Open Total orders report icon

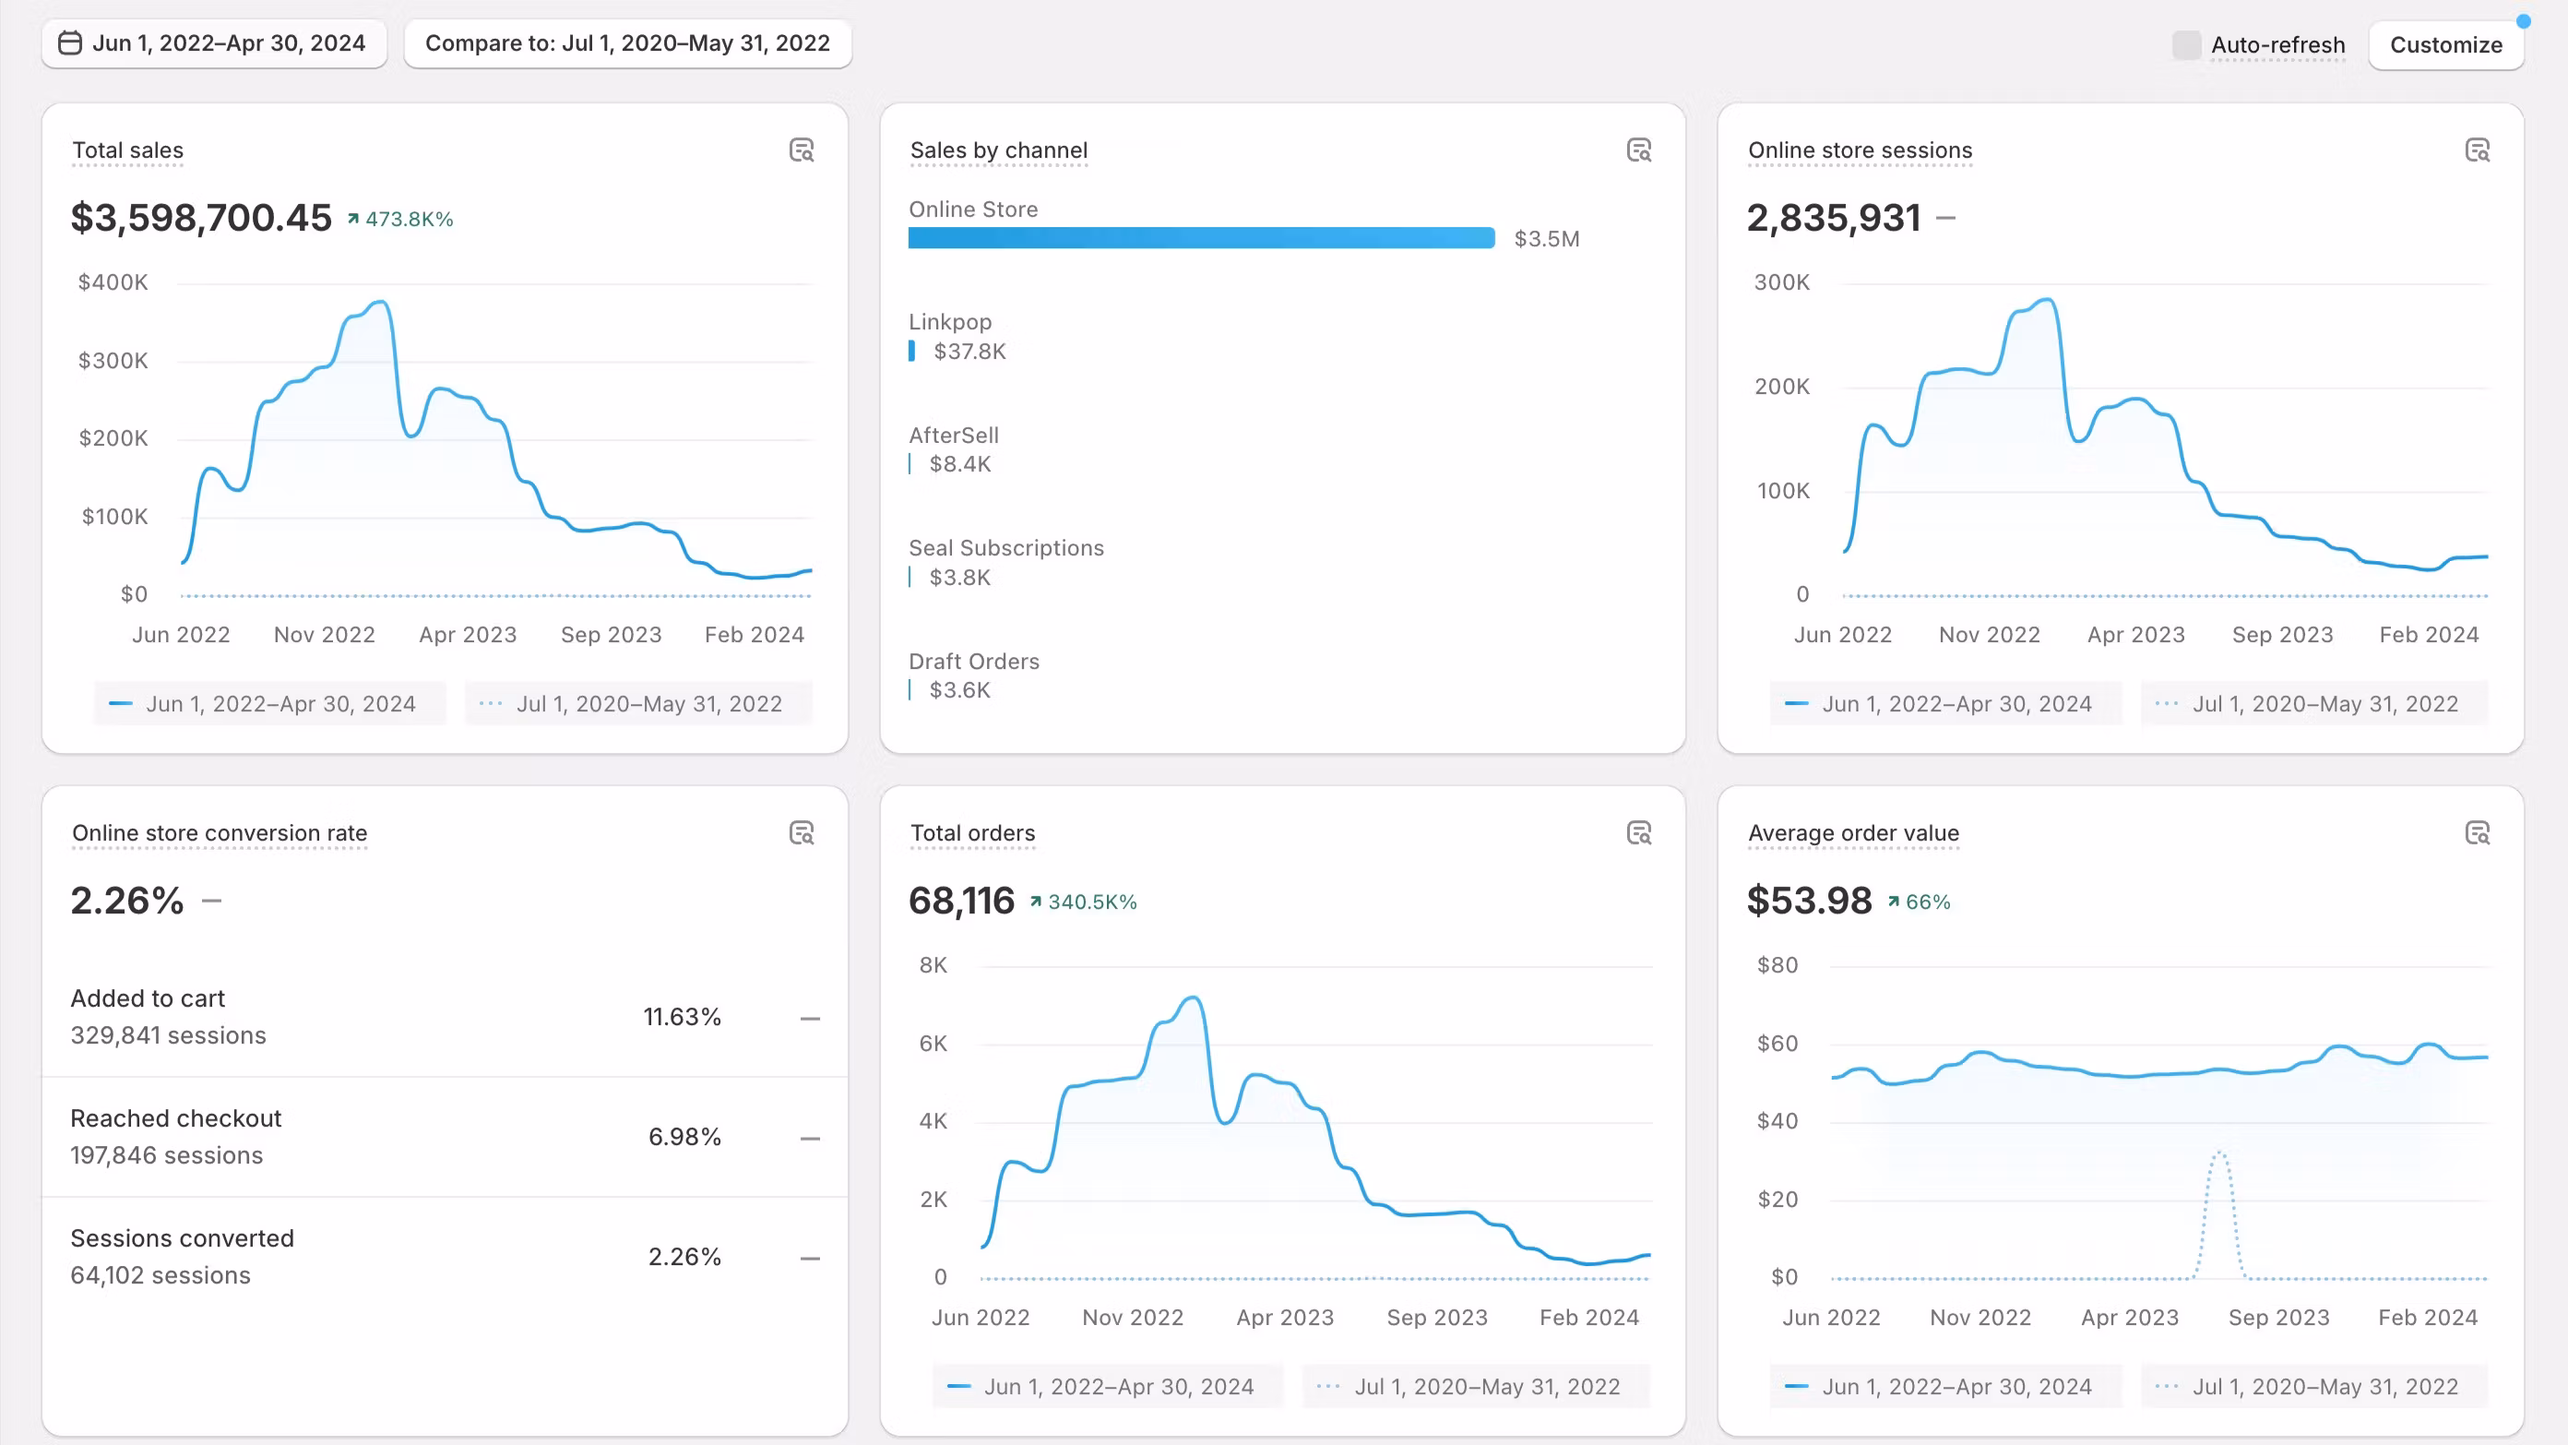point(1639,832)
